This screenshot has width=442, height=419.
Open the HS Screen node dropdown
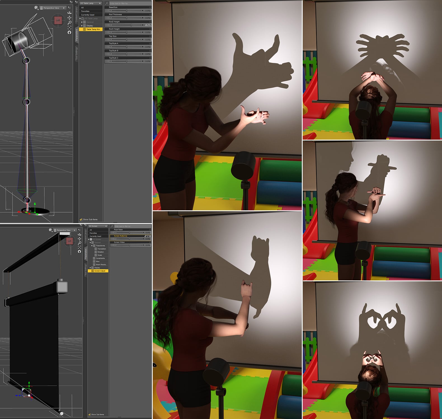point(98,226)
